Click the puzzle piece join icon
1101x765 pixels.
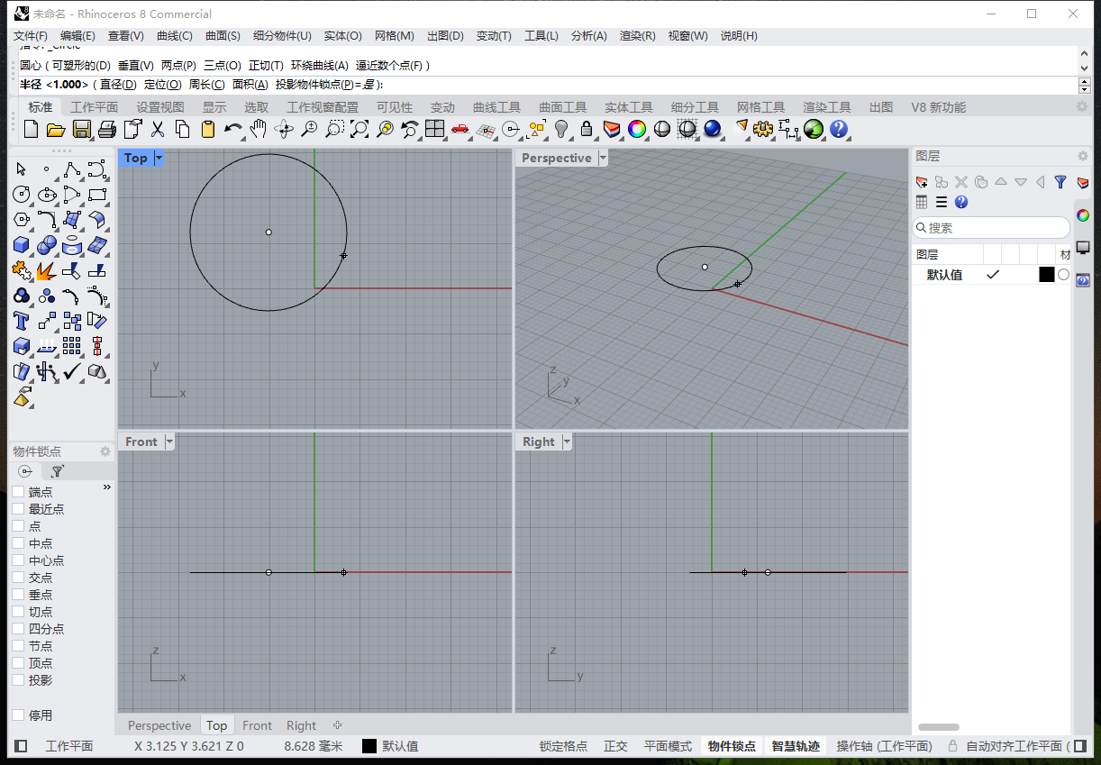pyautogui.click(x=22, y=269)
